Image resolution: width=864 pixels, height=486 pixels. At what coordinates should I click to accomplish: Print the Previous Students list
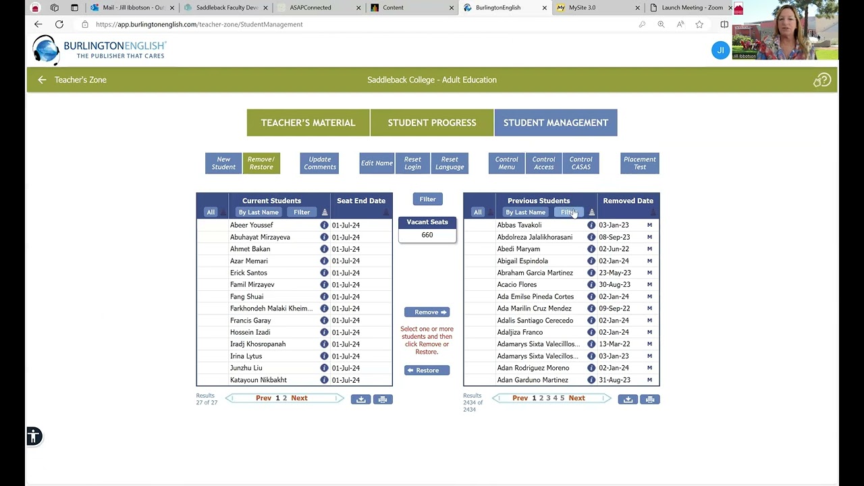(650, 400)
